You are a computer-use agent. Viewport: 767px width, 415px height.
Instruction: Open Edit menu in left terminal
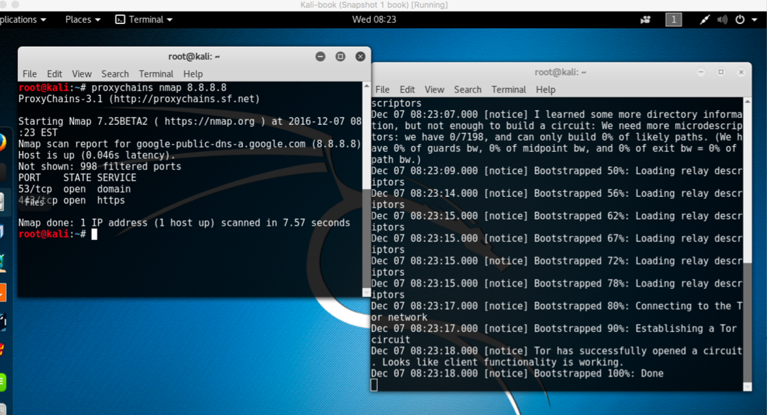(x=54, y=74)
